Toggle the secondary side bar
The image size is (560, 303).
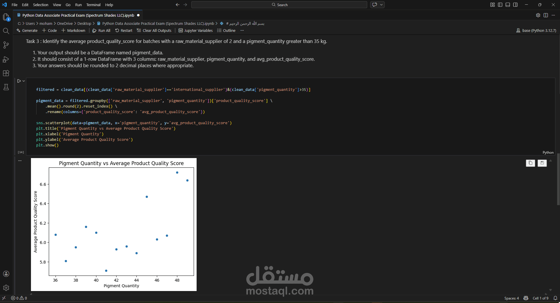coord(515,5)
